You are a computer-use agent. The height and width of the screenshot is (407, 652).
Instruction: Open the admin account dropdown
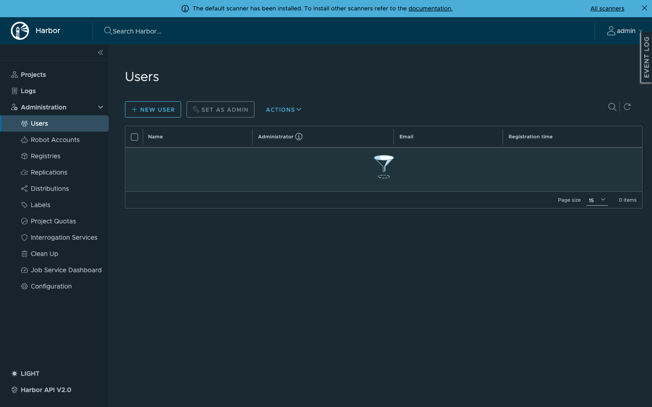click(625, 31)
